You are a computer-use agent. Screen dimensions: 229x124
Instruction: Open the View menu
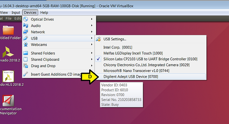4,13
